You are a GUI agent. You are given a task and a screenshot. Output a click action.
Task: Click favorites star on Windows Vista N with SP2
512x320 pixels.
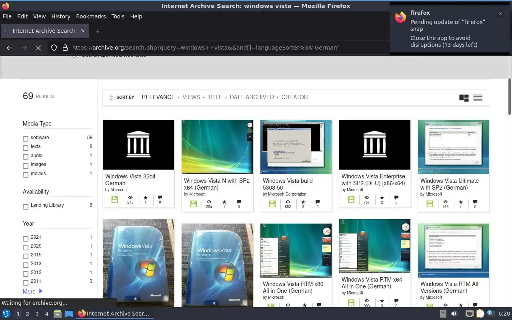coord(224,202)
